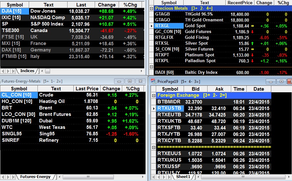Minimize the Futures-Energy-Metals window
The image size is (292, 181).
(x=119, y=81)
